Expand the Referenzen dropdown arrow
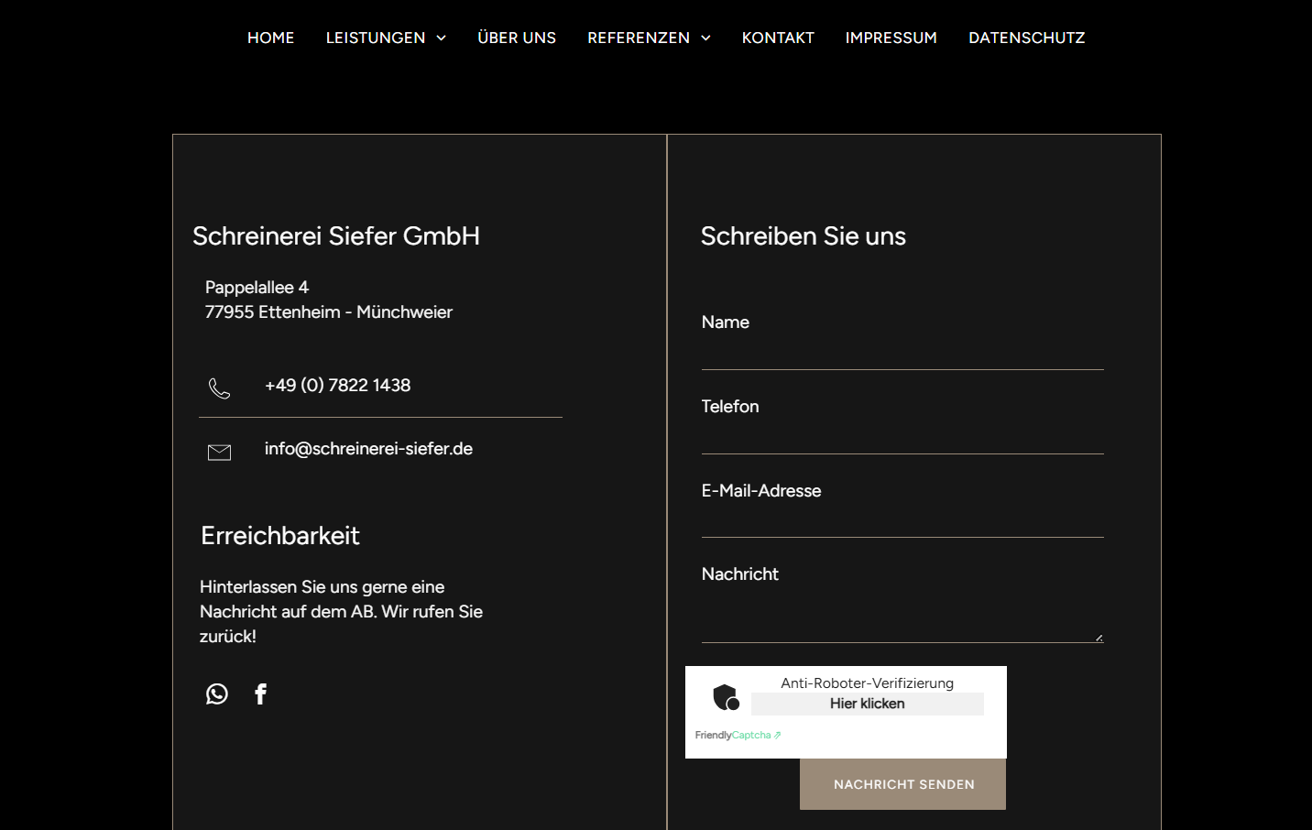Viewport: 1312px width, 830px height. [706, 38]
